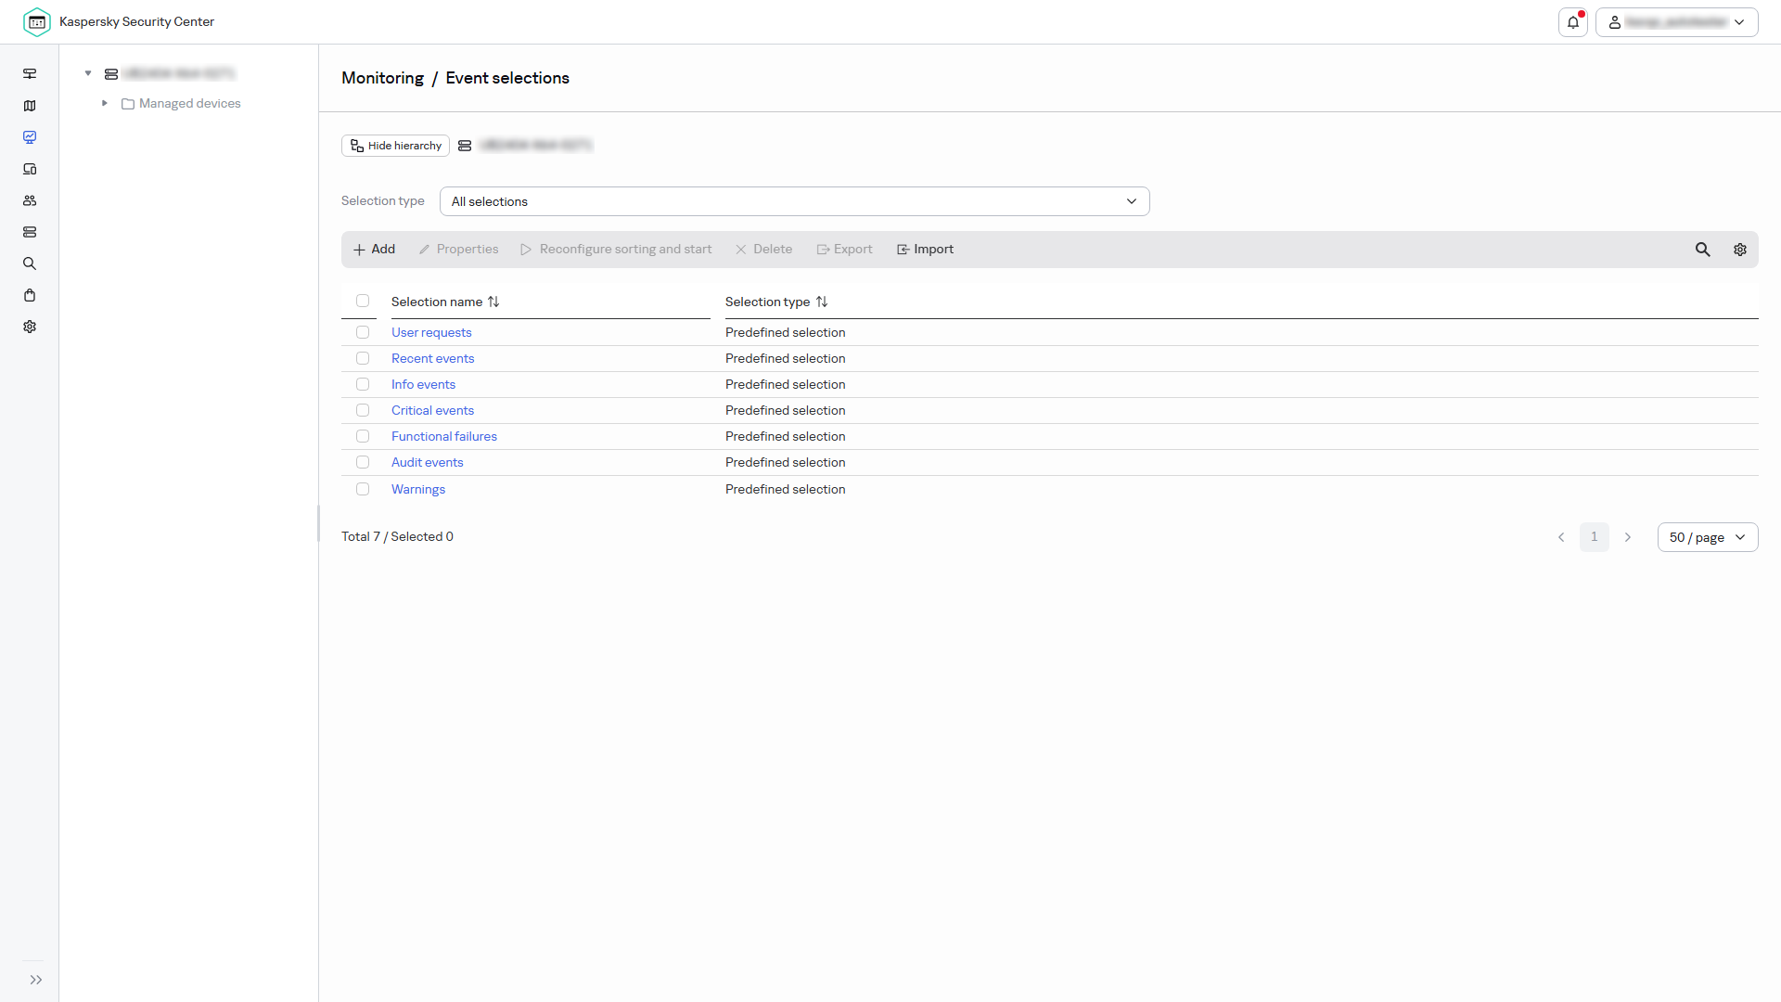Click the monitoring dashboard sidebar icon
Image resolution: width=1781 pixels, height=1002 pixels.
coord(30,137)
